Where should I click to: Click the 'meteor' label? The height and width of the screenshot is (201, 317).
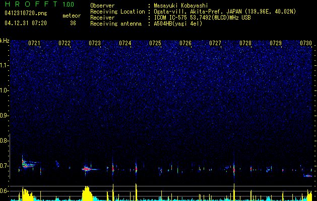(72, 16)
